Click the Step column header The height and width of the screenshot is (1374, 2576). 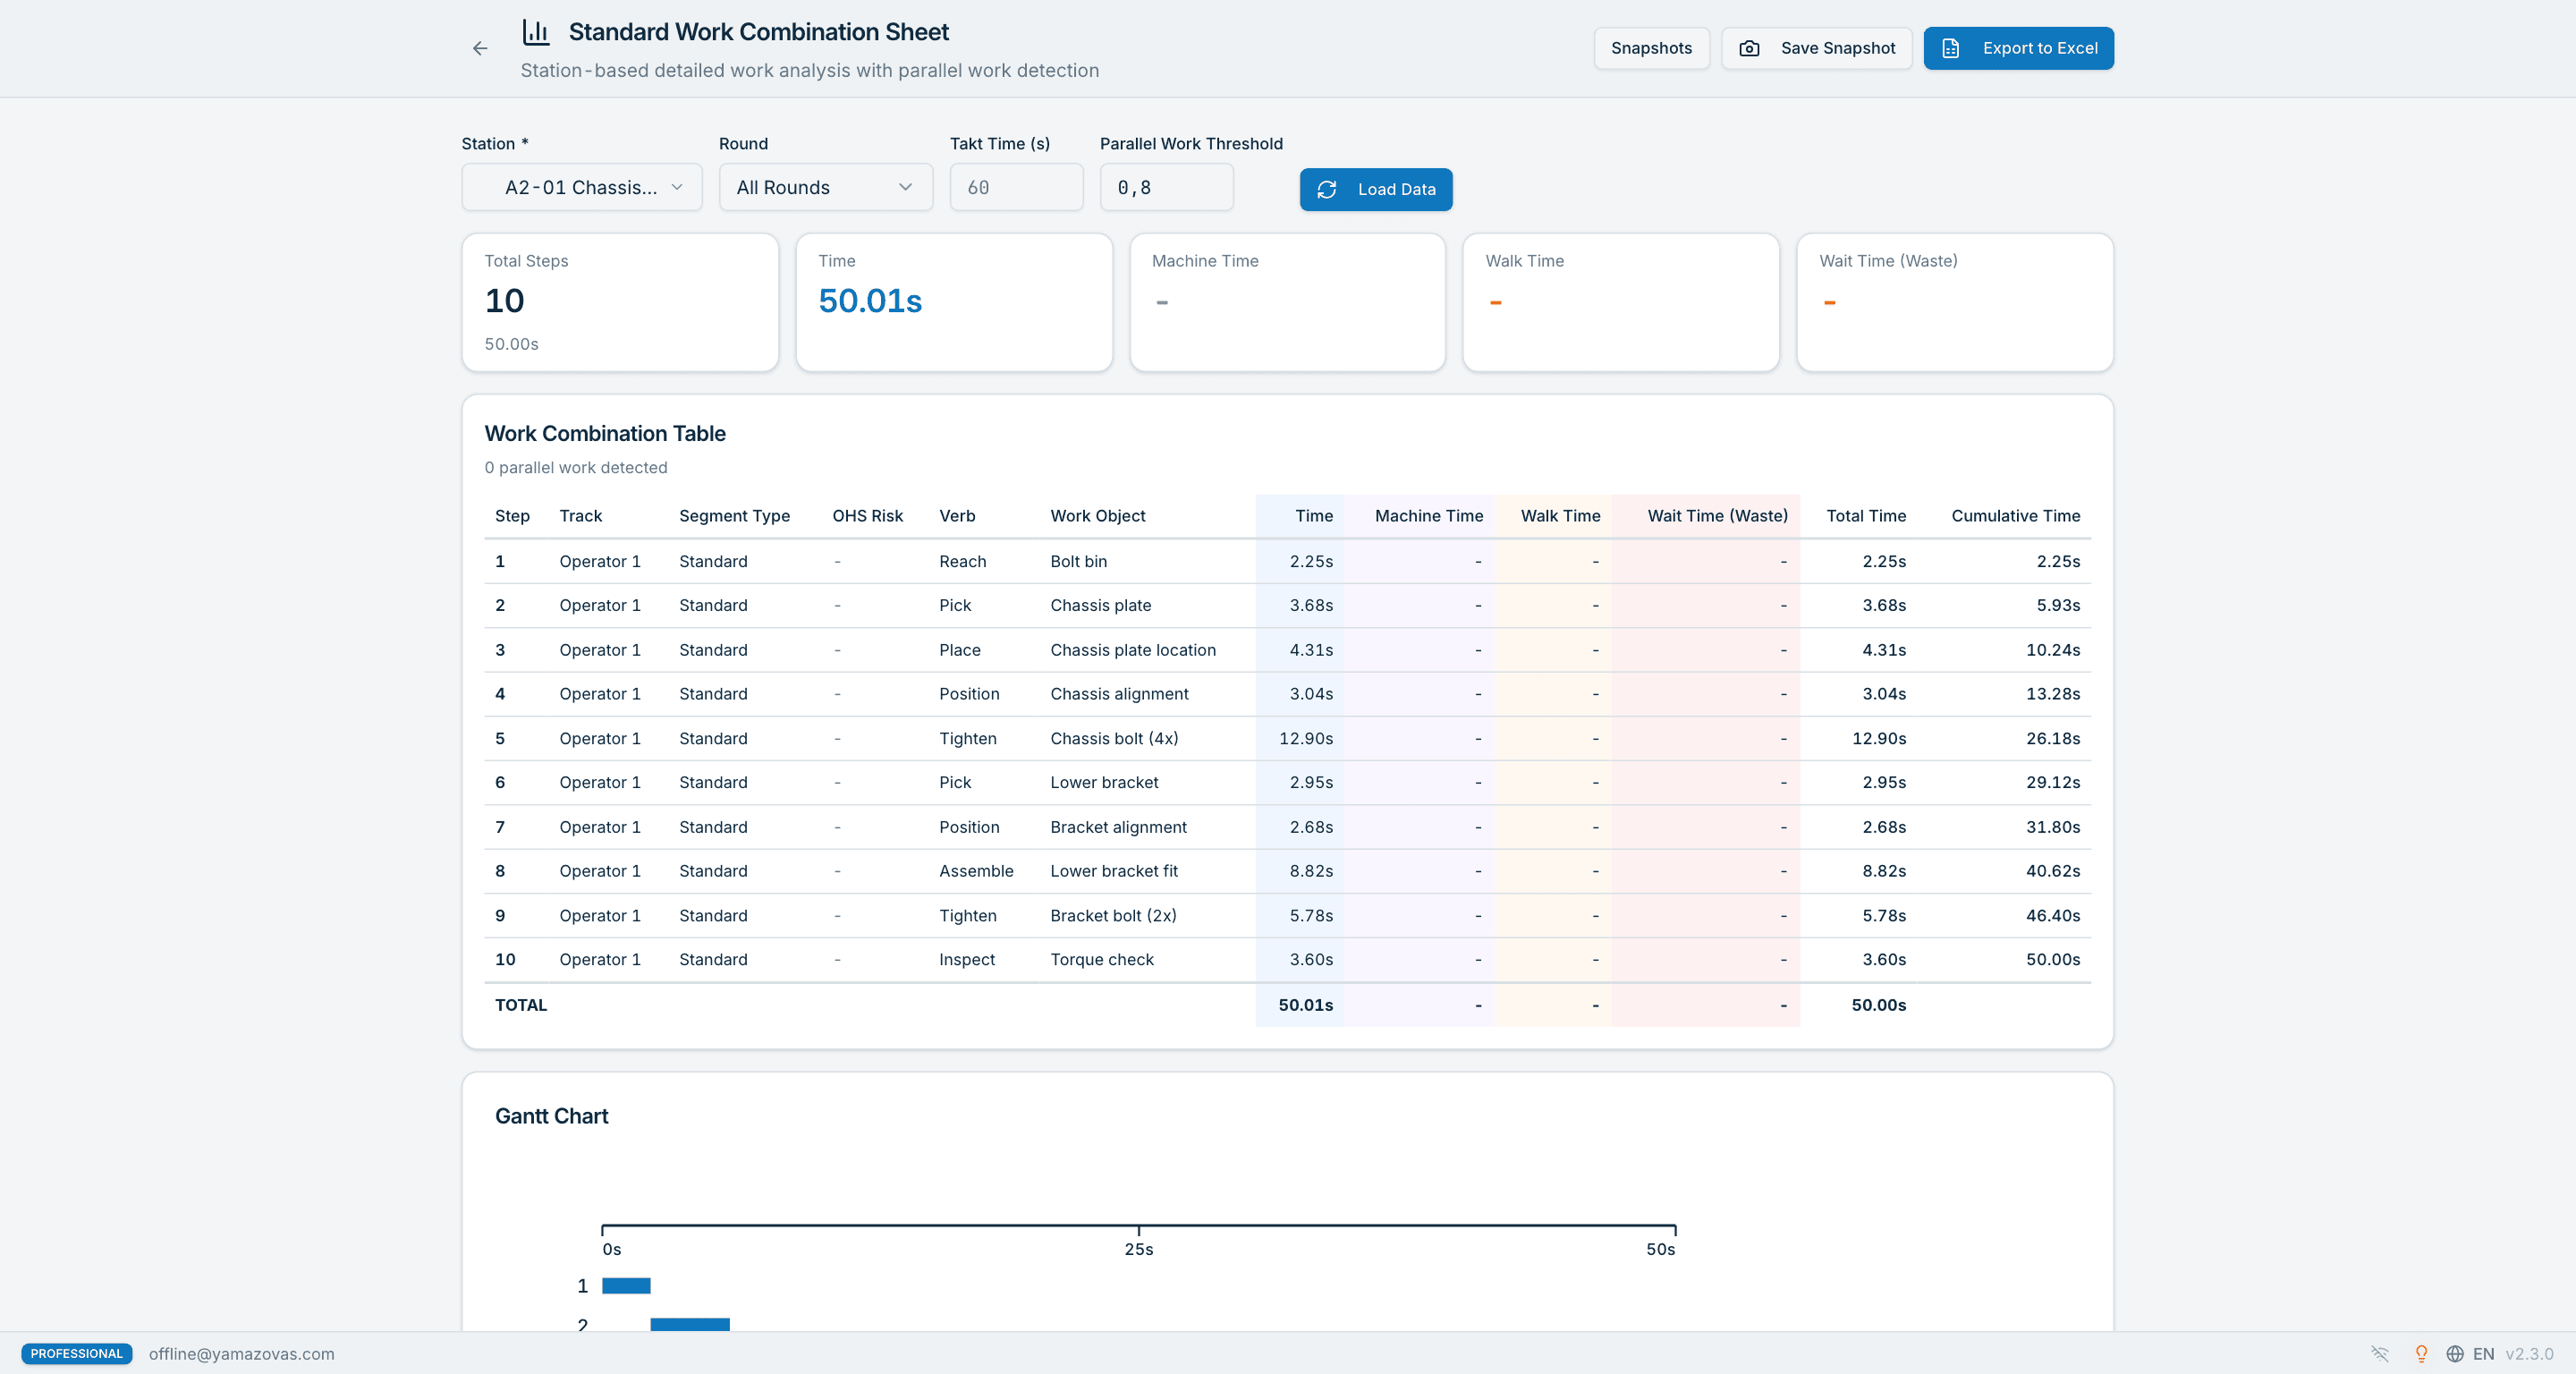coord(512,516)
